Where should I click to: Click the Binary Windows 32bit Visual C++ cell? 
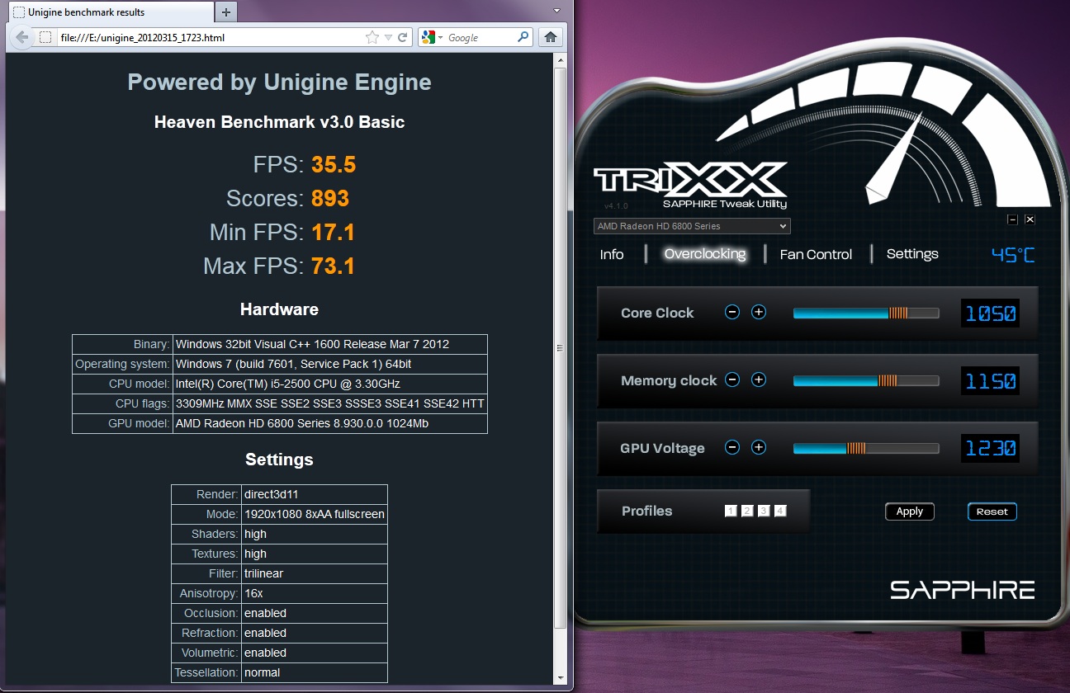coord(330,344)
